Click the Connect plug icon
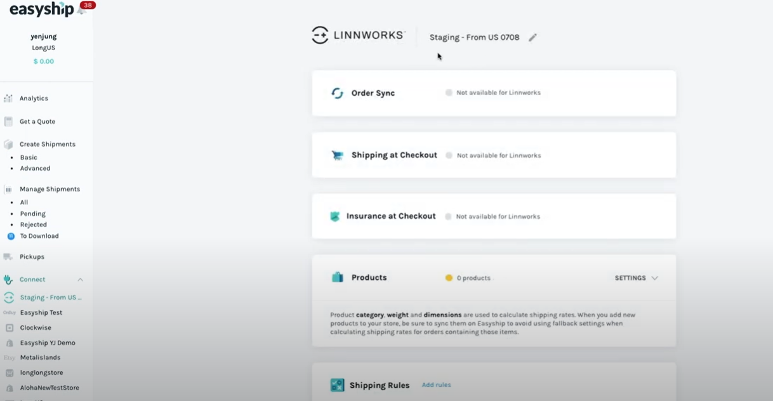The image size is (773, 401). tap(8, 279)
